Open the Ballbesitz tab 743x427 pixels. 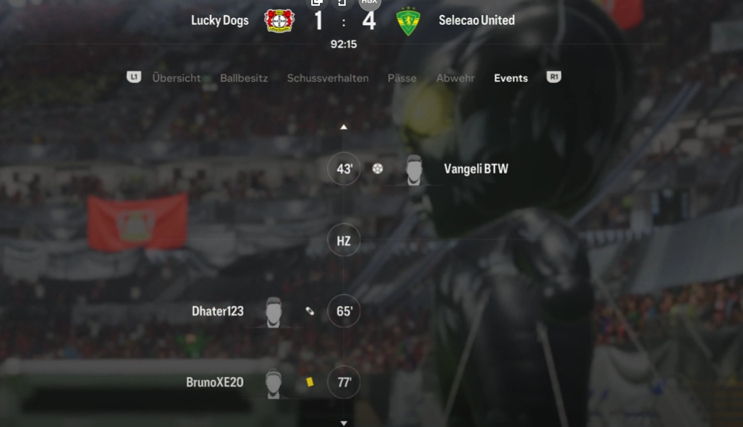pos(244,78)
